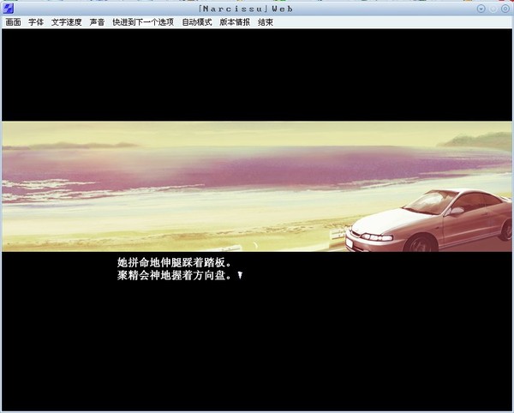The image size is (514, 413).
Task: Open the 字体 menu
Action: point(36,22)
